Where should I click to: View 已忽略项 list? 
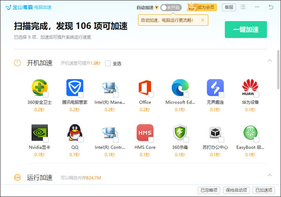(x=209, y=190)
